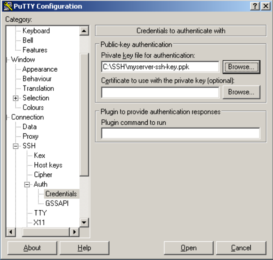Screen dimensions: 273x260
Task: Click the vertical scrollbar thumb
Action: [84, 115]
